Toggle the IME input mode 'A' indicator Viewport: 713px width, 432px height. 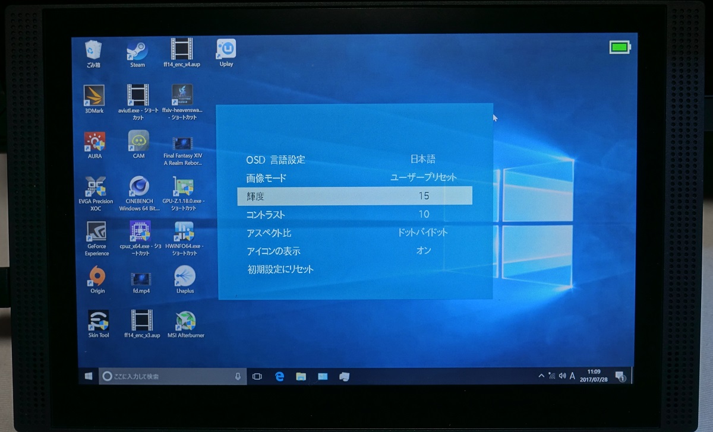point(572,376)
